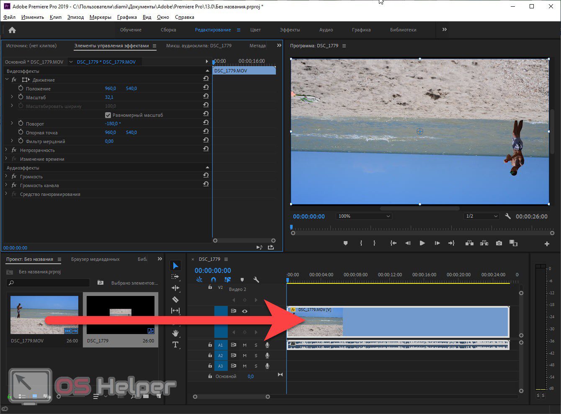Click Mark In in Program monitor
Image resolution: width=561 pixels, height=414 pixels.
pyautogui.click(x=361, y=243)
